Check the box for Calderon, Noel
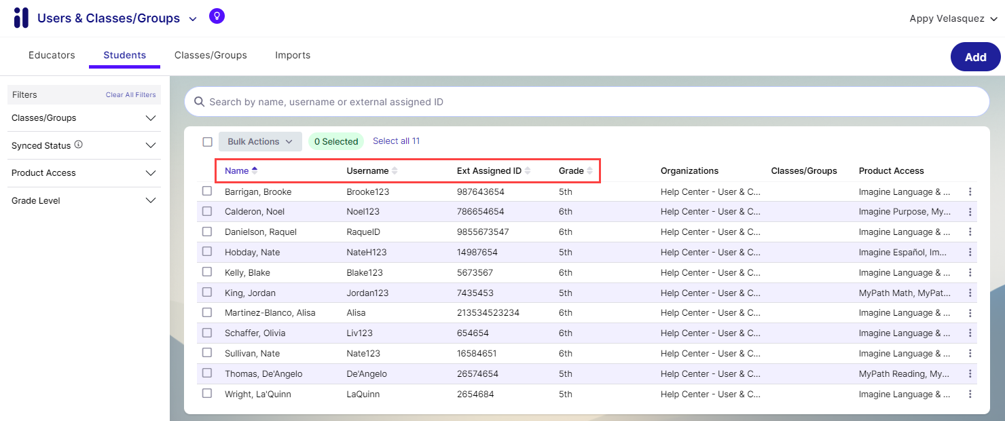This screenshot has width=1005, height=421. tap(207, 211)
